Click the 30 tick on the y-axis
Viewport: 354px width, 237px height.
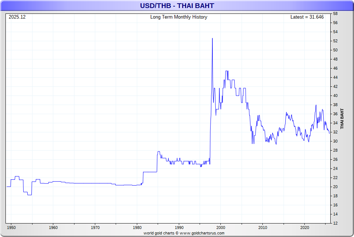pos(335,141)
